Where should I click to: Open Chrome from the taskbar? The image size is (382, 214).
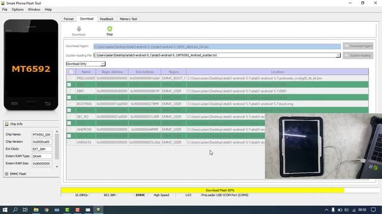coord(47,210)
